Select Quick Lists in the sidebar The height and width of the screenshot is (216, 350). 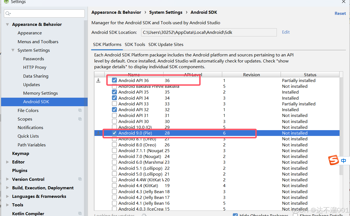pos(28,136)
